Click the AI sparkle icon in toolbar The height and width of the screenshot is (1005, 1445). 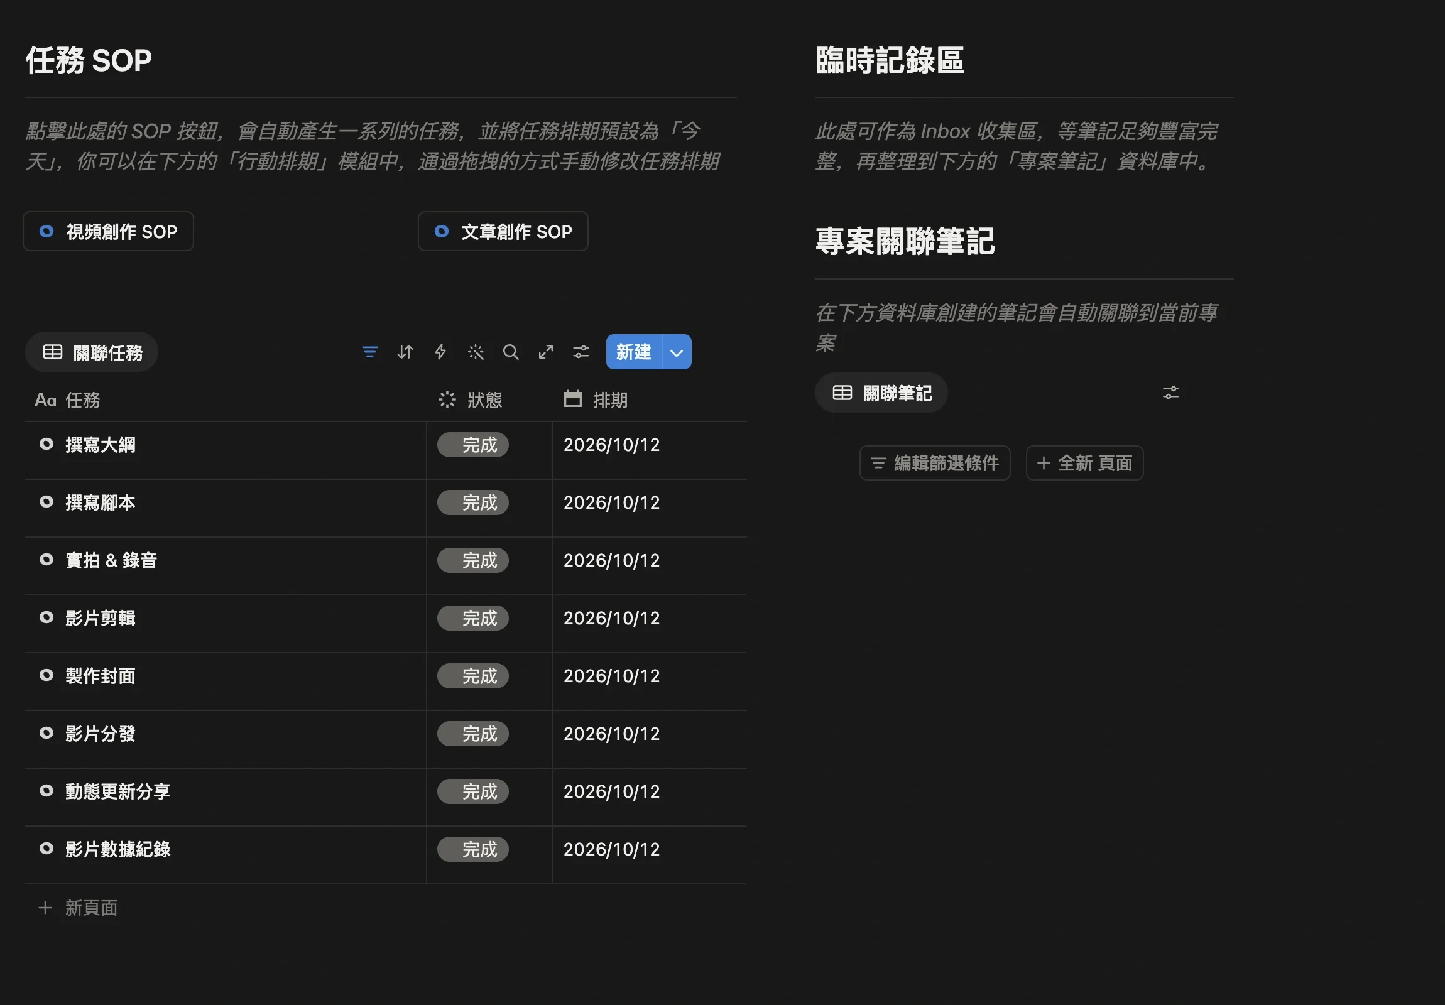click(x=476, y=352)
